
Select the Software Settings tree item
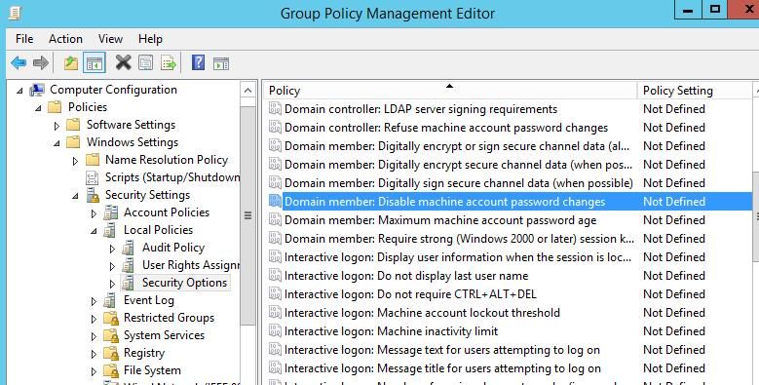[131, 125]
